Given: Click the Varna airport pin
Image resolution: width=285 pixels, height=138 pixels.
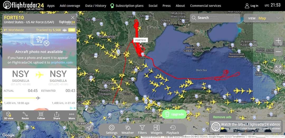Looking at the screenshot, I should pyautogui.click(x=136, y=70).
